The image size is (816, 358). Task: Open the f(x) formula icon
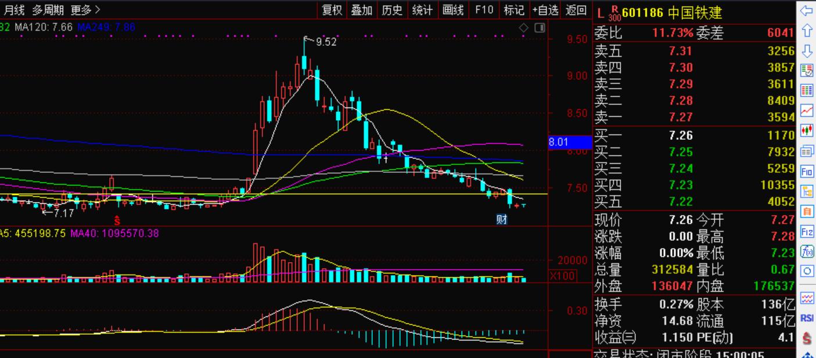(807, 251)
